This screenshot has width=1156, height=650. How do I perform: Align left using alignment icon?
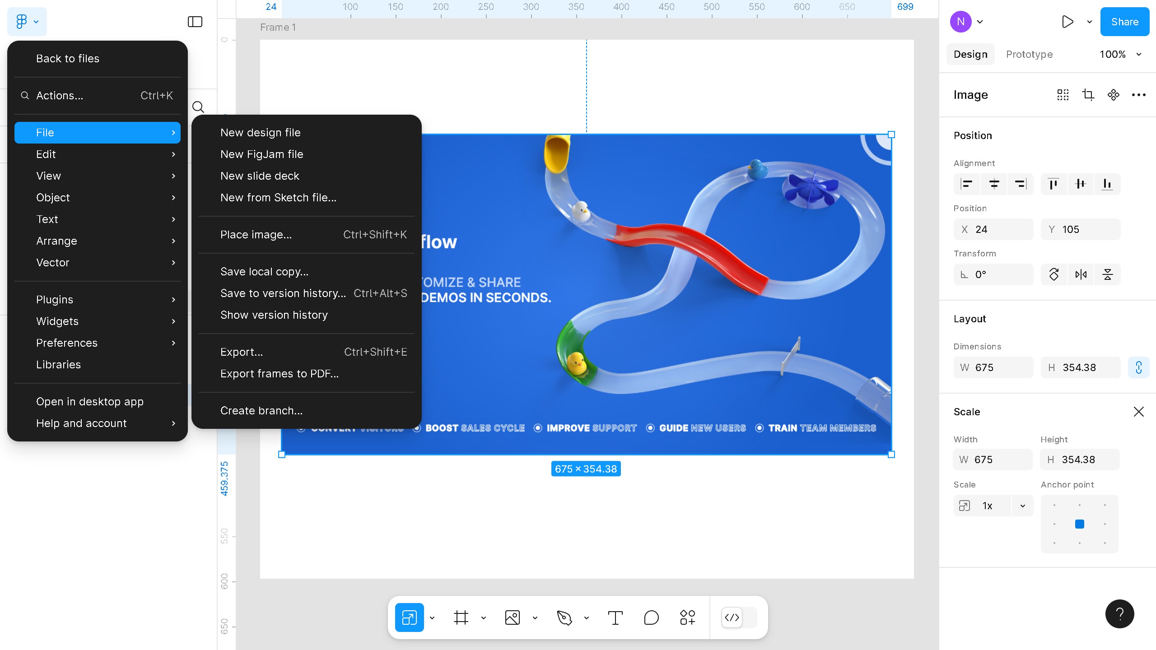967,184
